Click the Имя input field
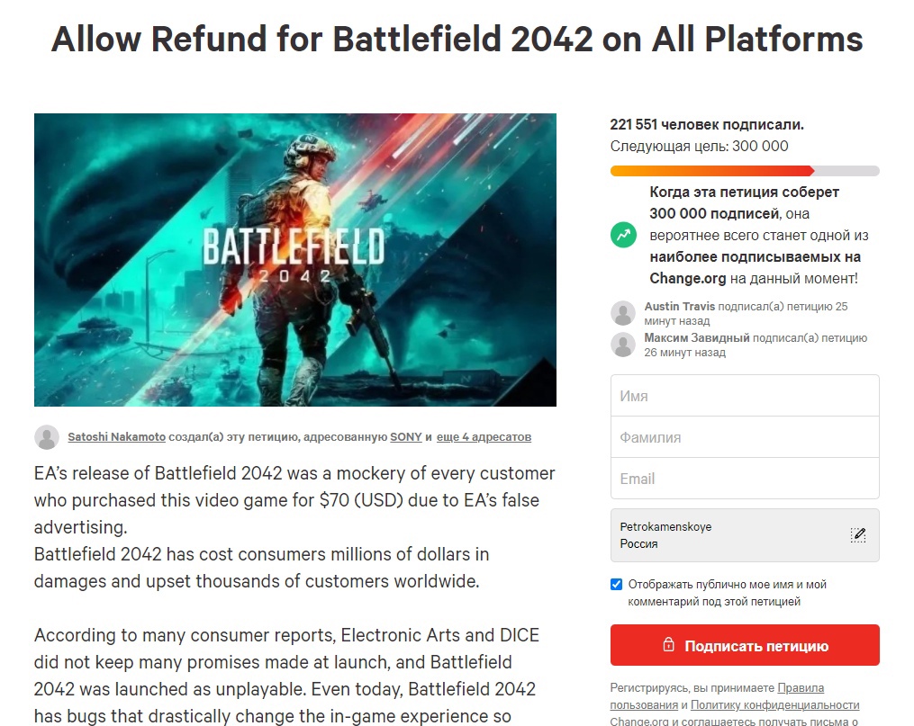The height and width of the screenshot is (726, 914). (x=745, y=396)
